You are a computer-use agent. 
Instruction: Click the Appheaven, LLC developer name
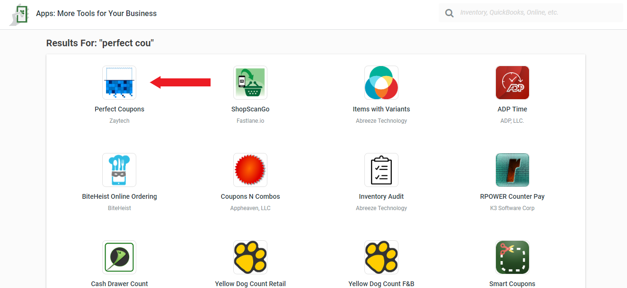pyautogui.click(x=250, y=208)
